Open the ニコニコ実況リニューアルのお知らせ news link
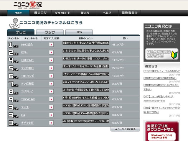 pyautogui.click(x=162, y=71)
